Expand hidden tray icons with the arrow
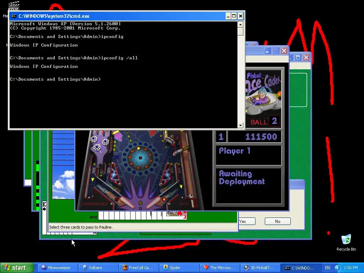Viewport: 364px width, 273px height. pyautogui.click(x=337, y=268)
